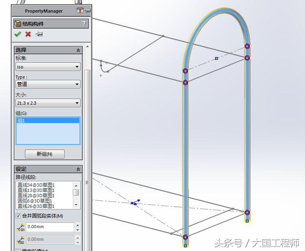Decrease G1 value with down arrow

pyautogui.click(x=78, y=230)
